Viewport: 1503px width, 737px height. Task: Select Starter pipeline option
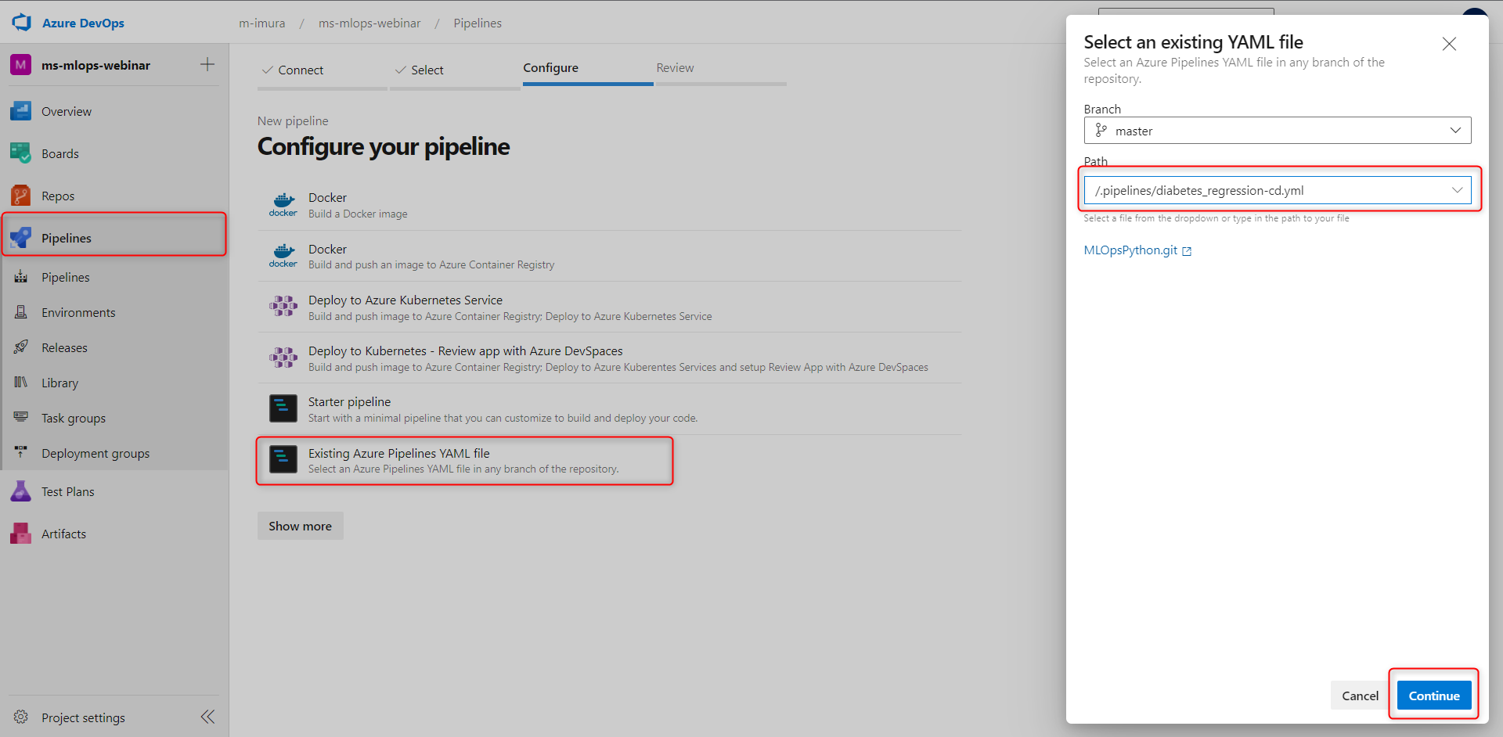[x=610, y=409]
